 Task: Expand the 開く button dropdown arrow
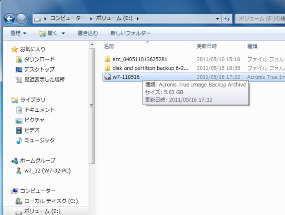click(63, 33)
